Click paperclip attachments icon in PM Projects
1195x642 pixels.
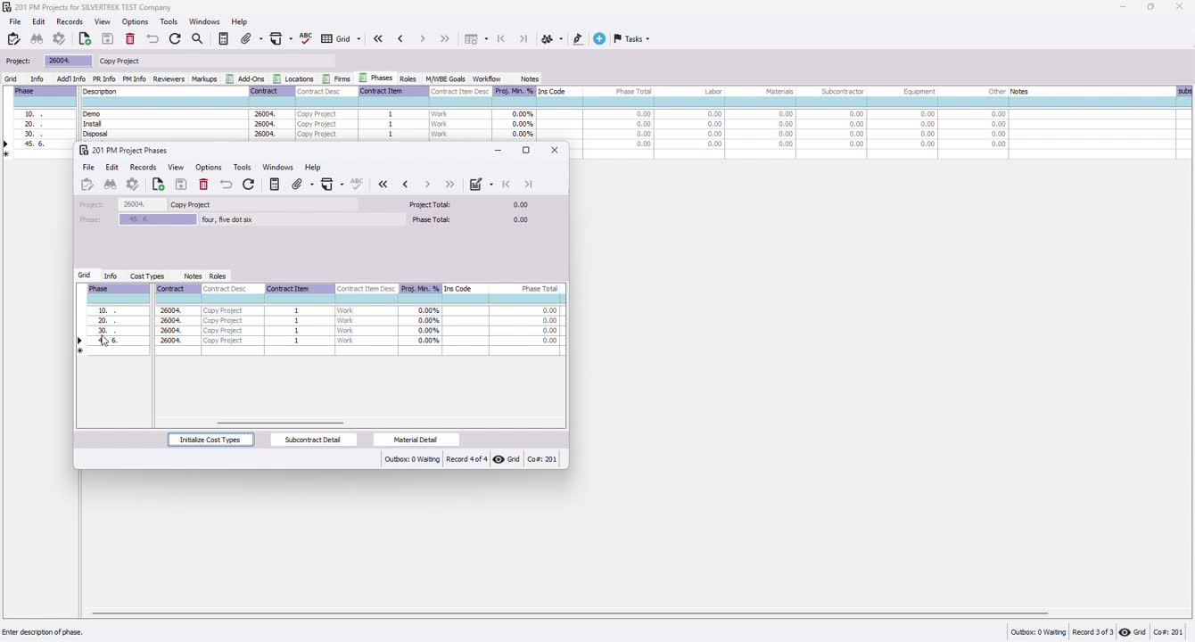[x=247, y=39]
